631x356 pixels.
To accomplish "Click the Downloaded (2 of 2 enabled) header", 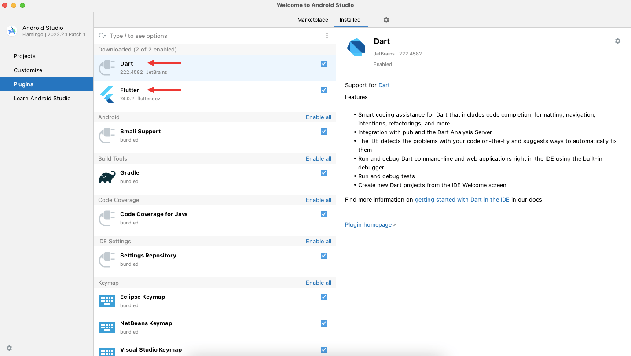I will click(x=137, y=49).
